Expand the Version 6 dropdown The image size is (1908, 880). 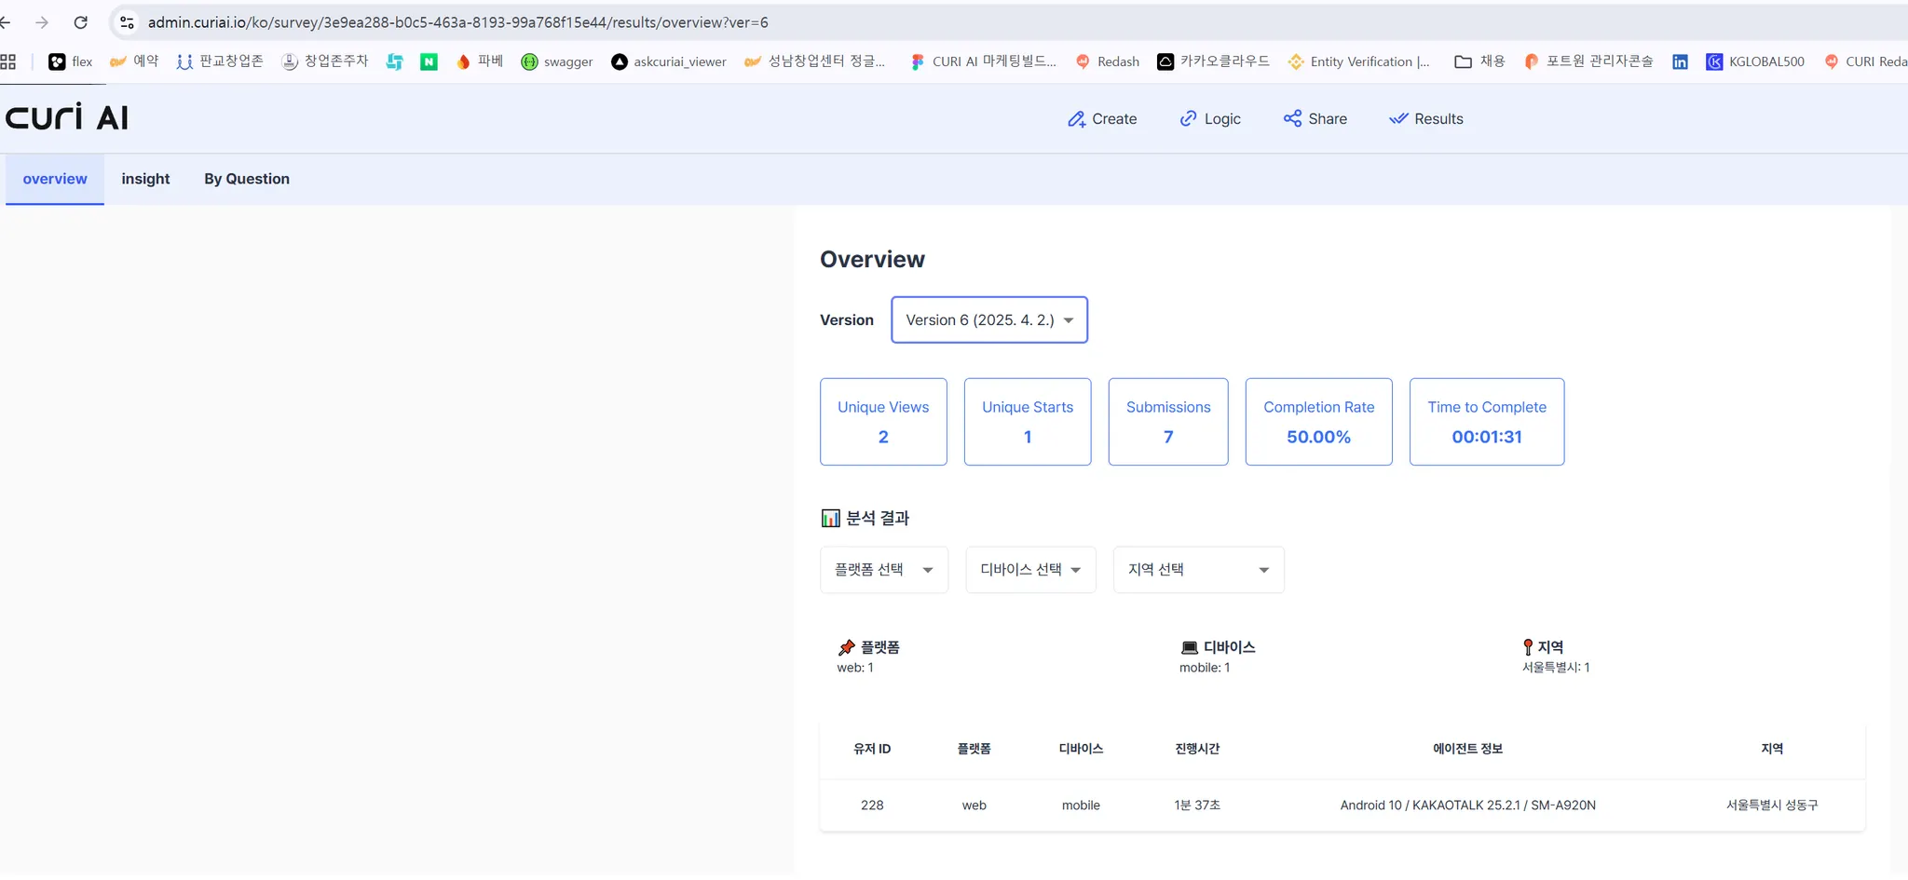(x=989, y=320)
